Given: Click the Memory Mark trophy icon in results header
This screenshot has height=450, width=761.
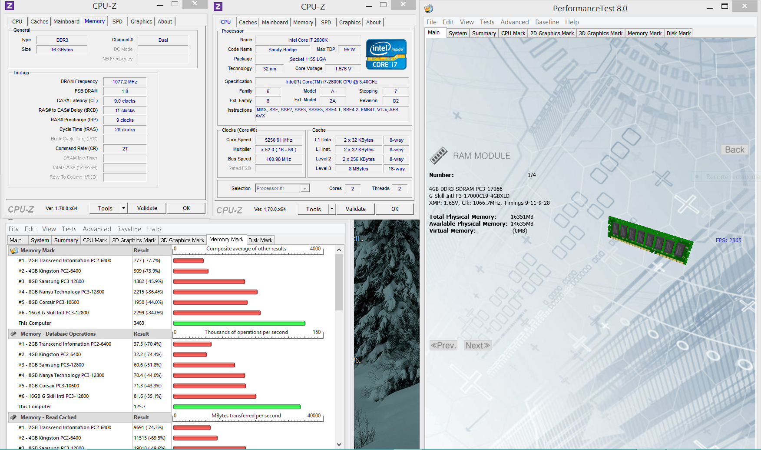Looking at the screenshot, I should click(x=14, y=250).
